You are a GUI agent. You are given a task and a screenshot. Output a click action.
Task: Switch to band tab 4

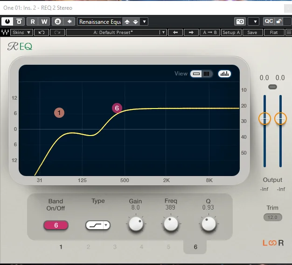pyautogui.click(x=141, y=247)
